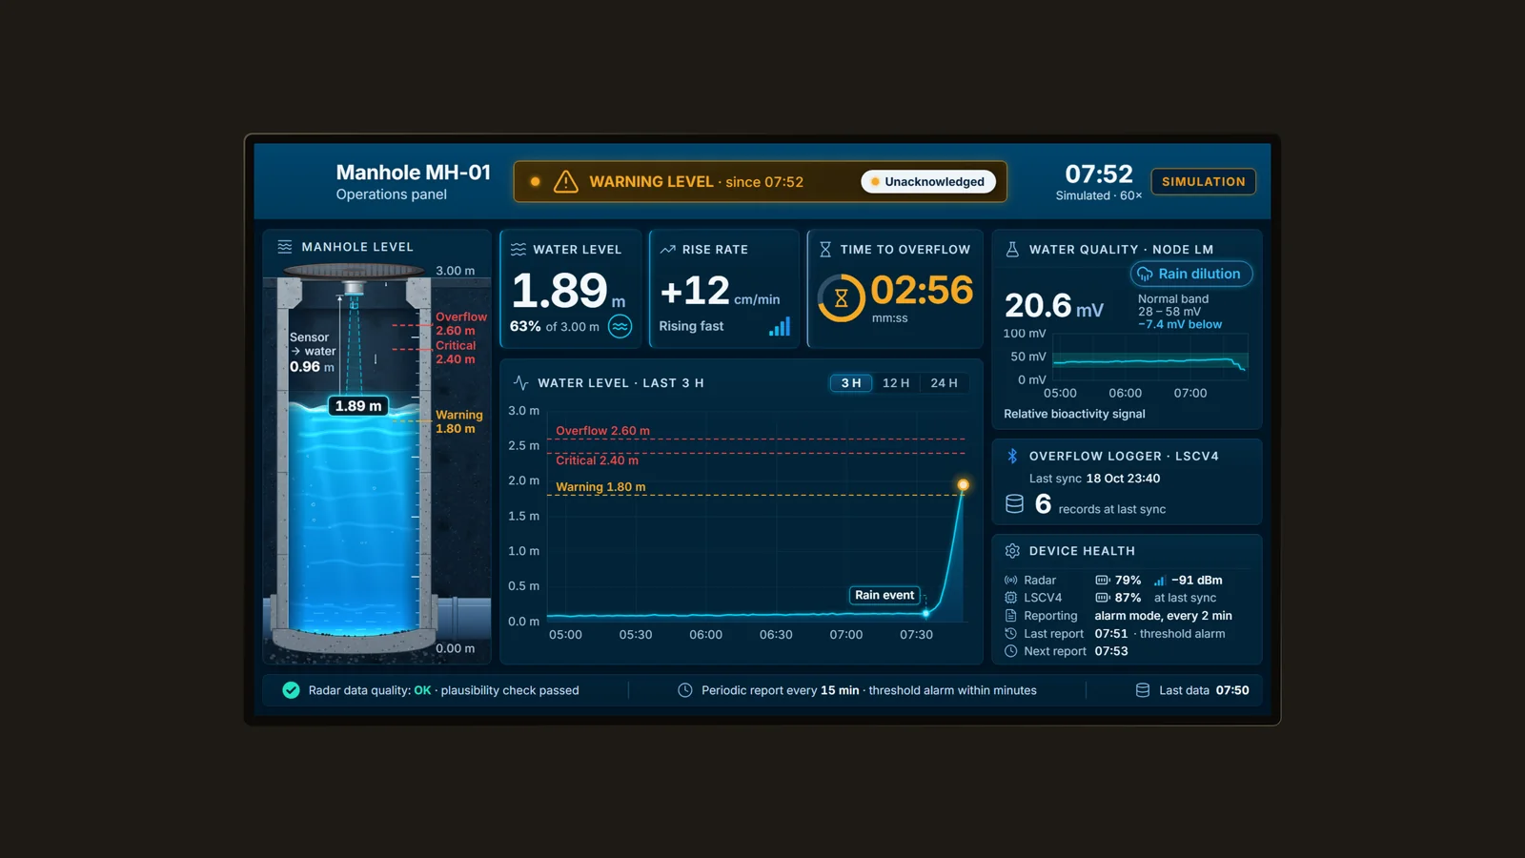Click the LSCV4 battery 87% icon
The image size is (1525, 858).
[x=1103, y=598]
